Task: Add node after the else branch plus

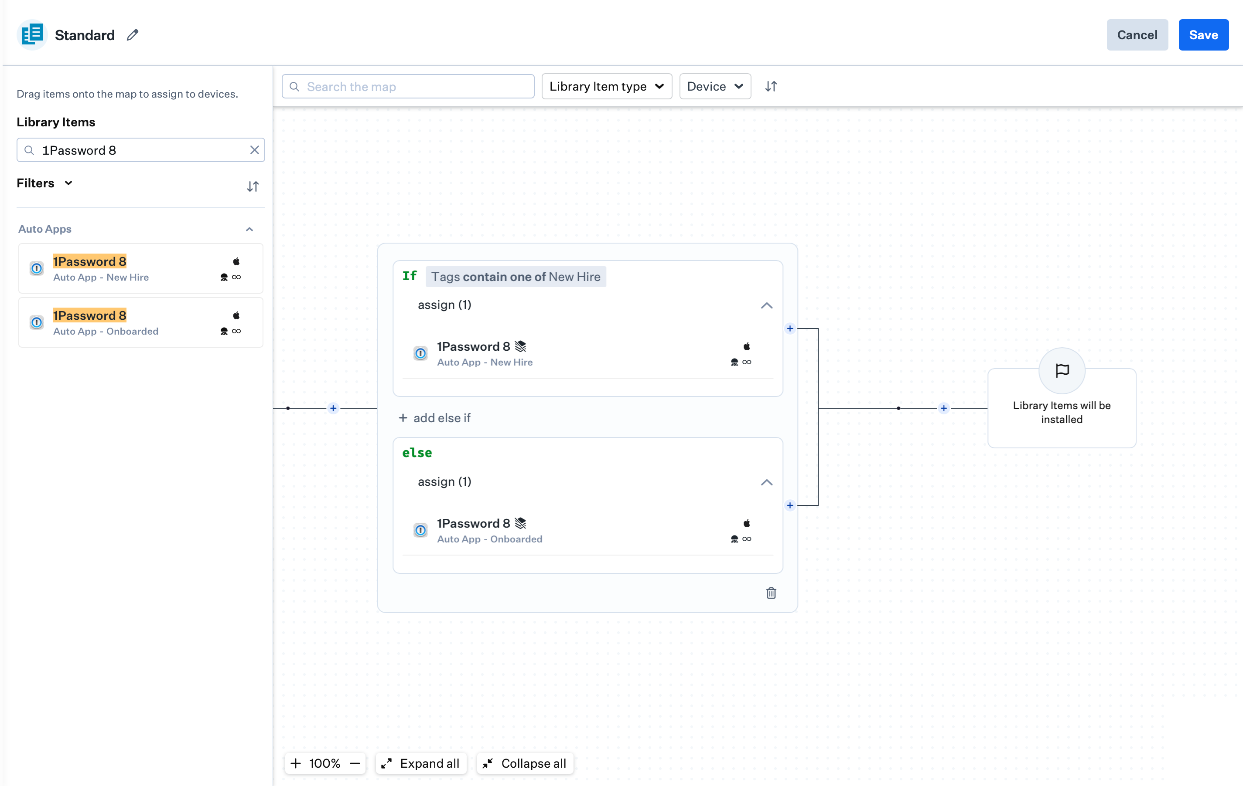Action: [789, 505]
